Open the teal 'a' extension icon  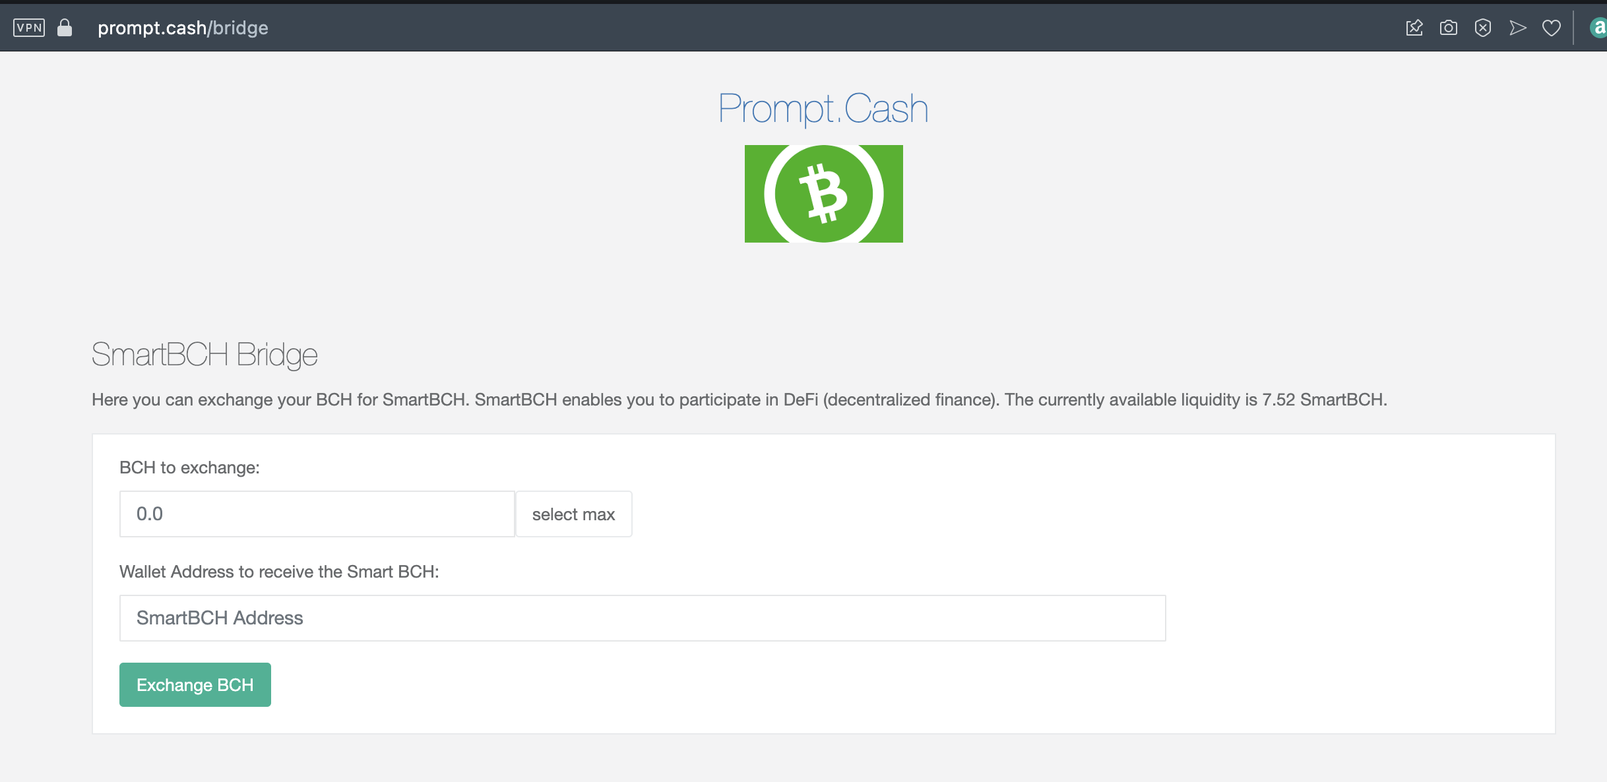pyautogui.click(x=1598, y=28)
